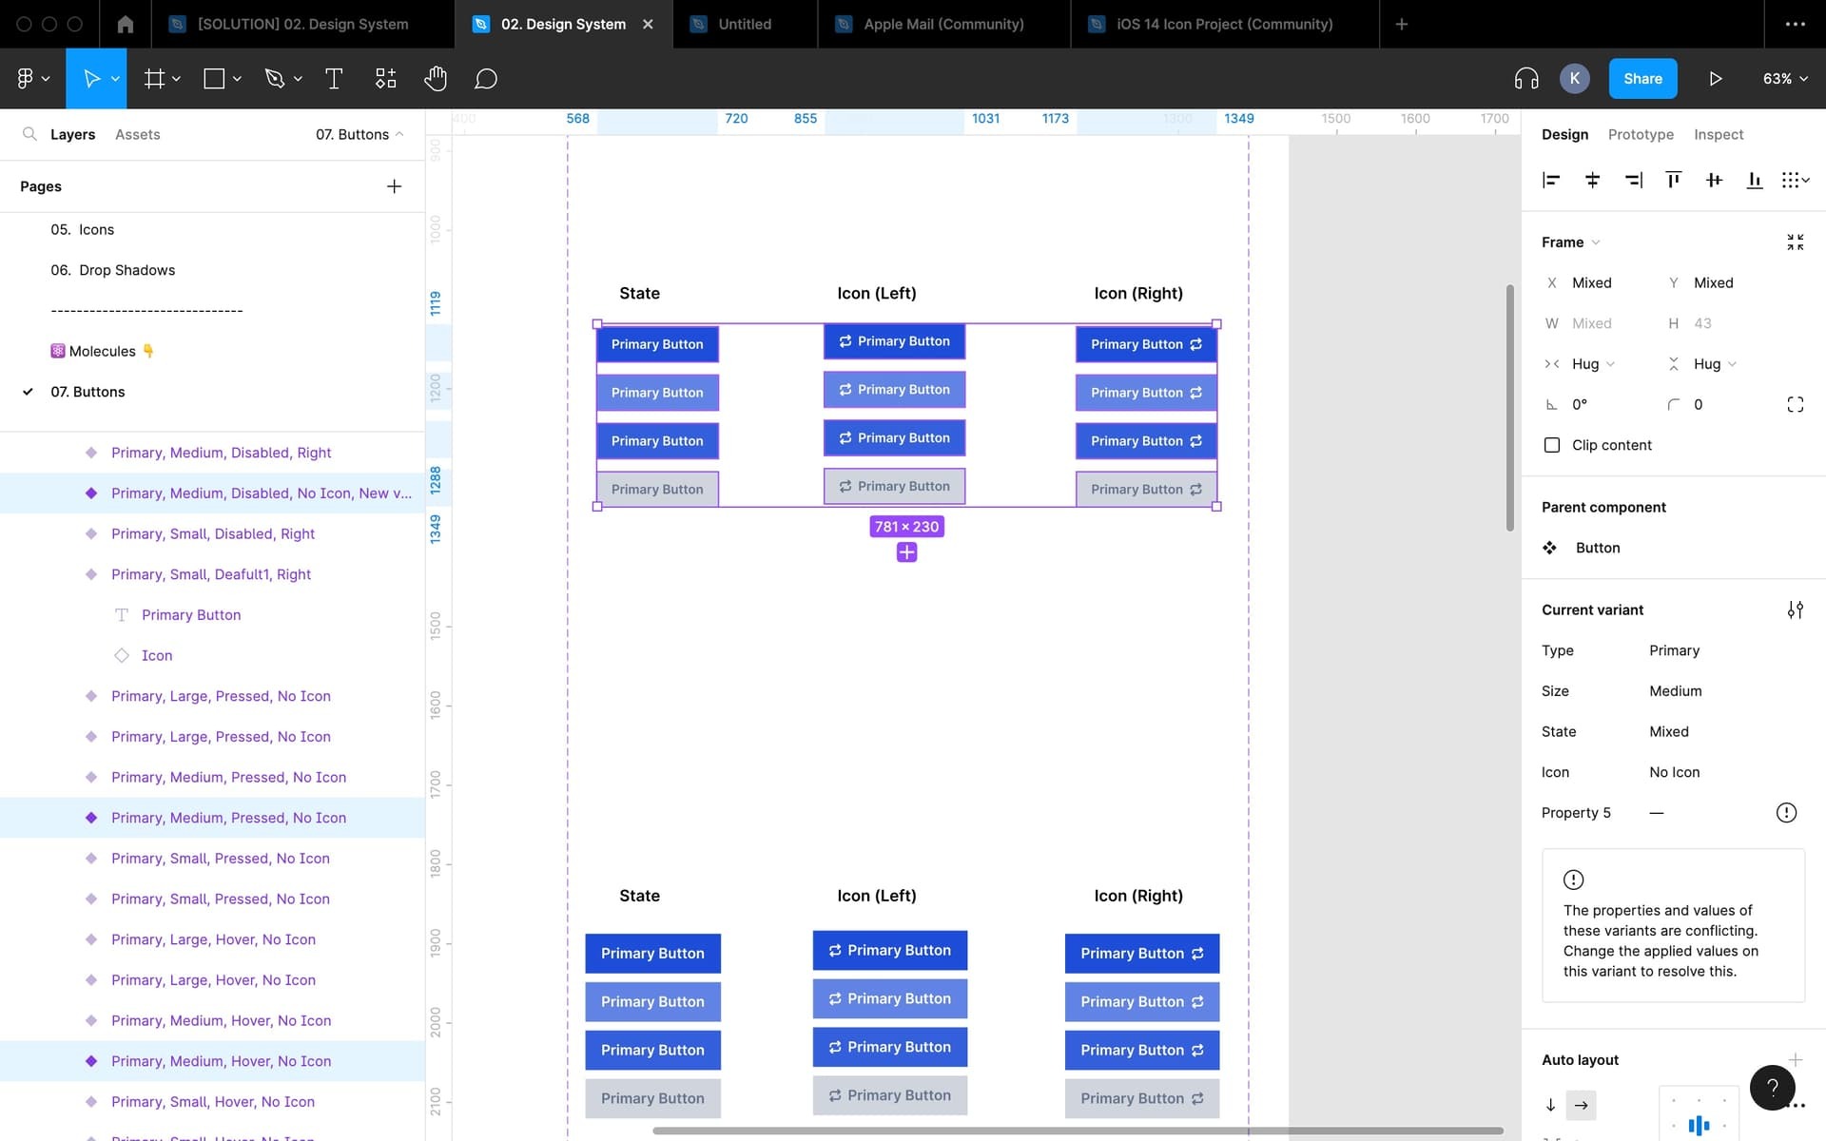Image resolution: width=1826 pixels, height=1141 pixels.
Task: Open the tab bar ellipsis menu
Action: 1795,24
